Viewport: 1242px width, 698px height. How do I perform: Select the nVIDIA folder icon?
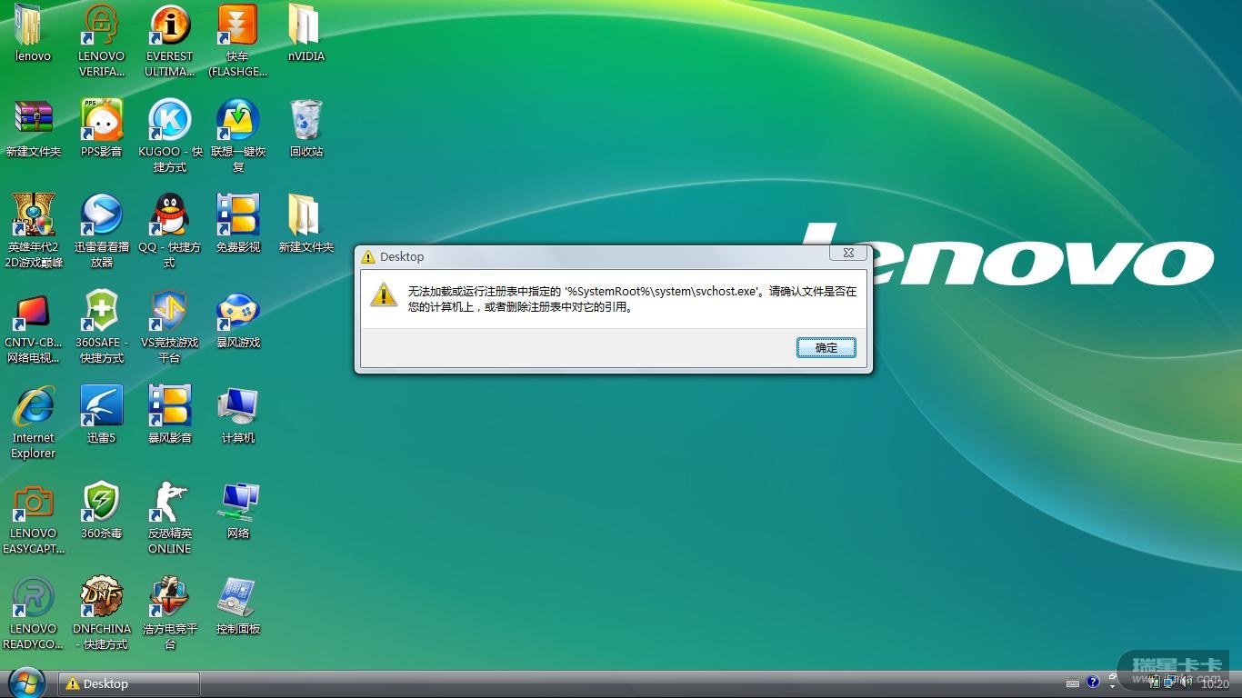click(306, 25)
